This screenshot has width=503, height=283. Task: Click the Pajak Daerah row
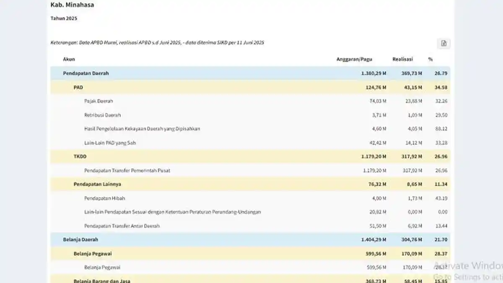[x=250, y=101]
